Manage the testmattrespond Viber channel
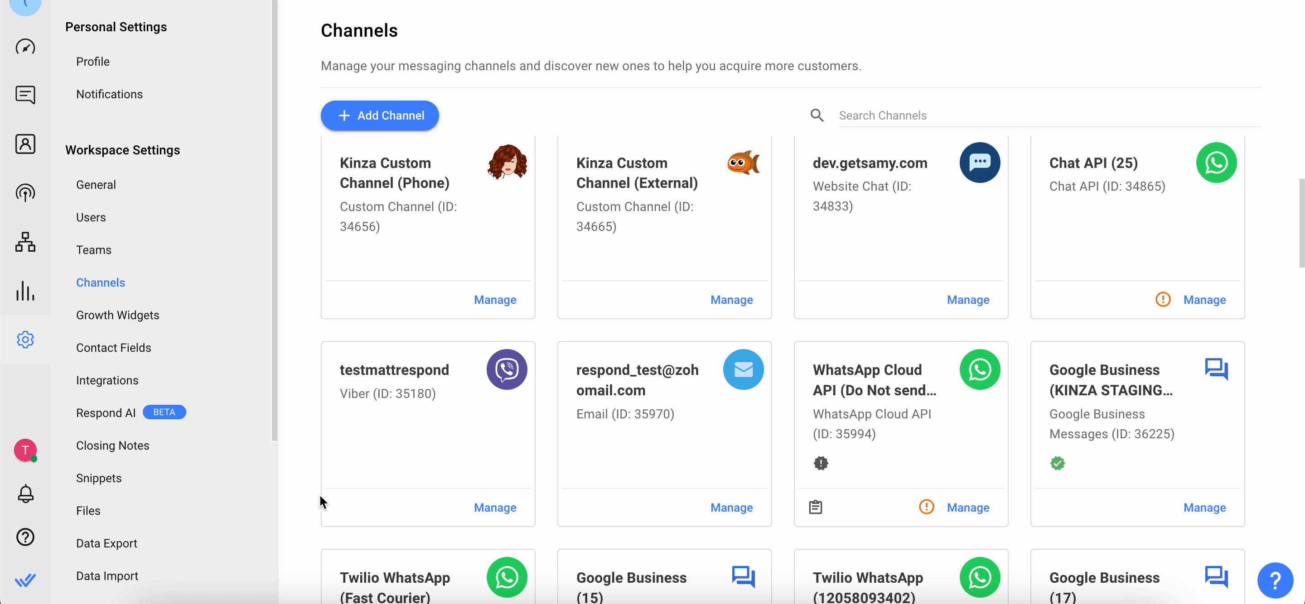1305x604 pixels. [x=494, y=507]
